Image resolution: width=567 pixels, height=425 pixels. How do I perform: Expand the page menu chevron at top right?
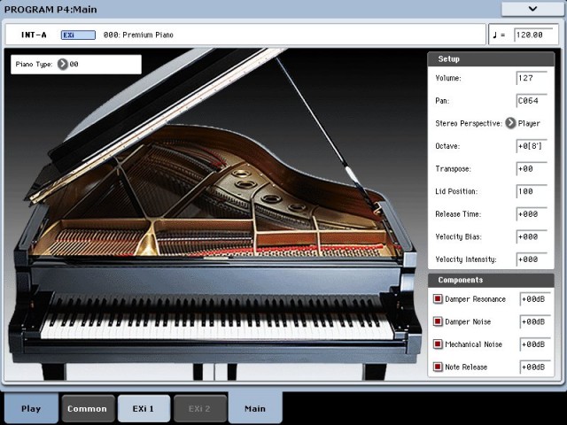[532, 8]
